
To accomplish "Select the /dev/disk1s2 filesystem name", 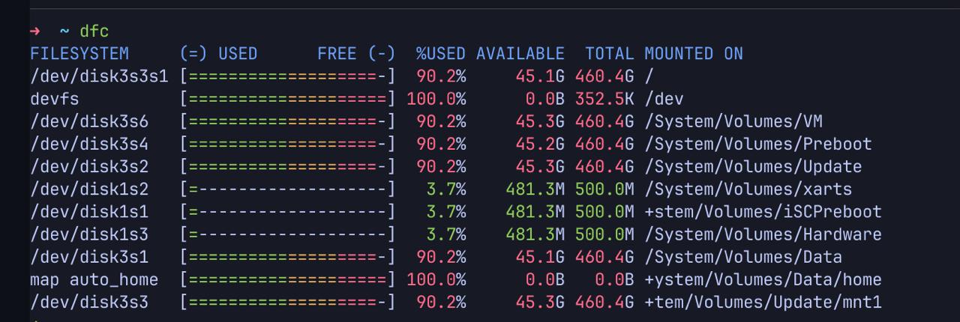I will (x=89, y=189).
